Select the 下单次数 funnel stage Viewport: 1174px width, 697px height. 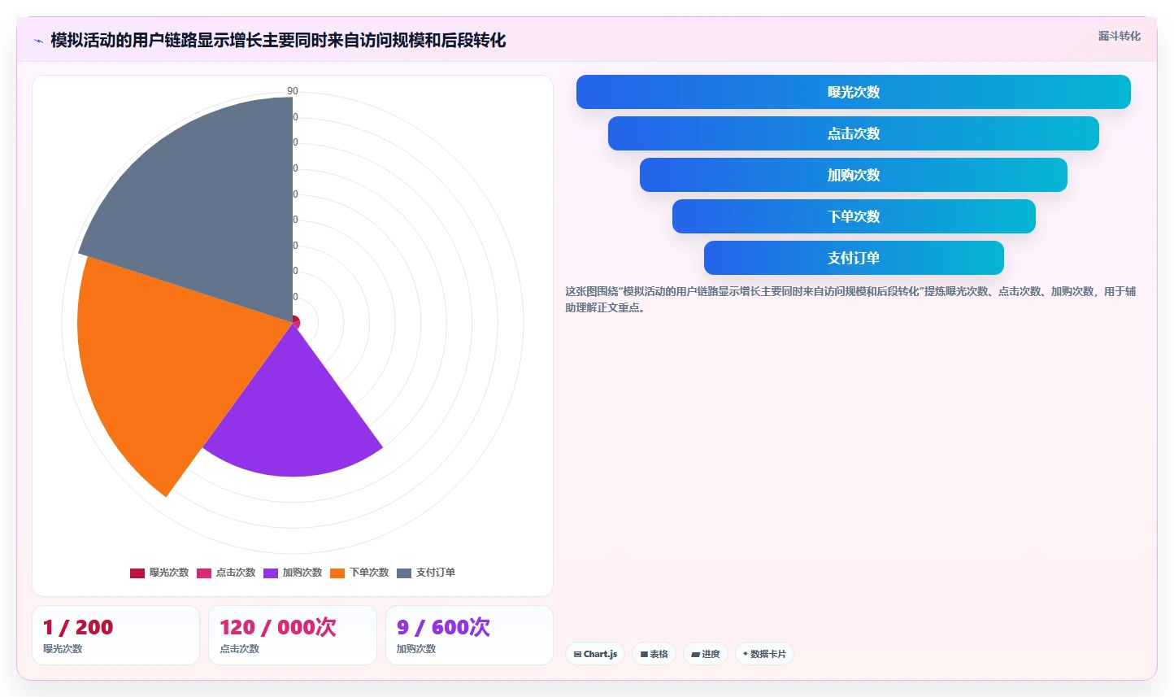click(854, 216)
